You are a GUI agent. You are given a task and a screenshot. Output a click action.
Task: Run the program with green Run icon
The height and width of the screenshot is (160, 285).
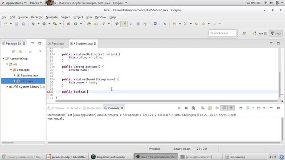44,24
